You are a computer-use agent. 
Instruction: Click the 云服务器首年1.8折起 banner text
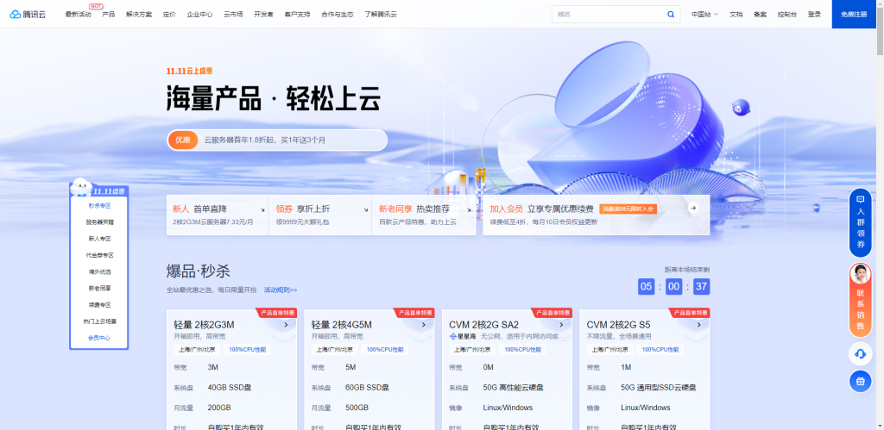coord(264,140)
